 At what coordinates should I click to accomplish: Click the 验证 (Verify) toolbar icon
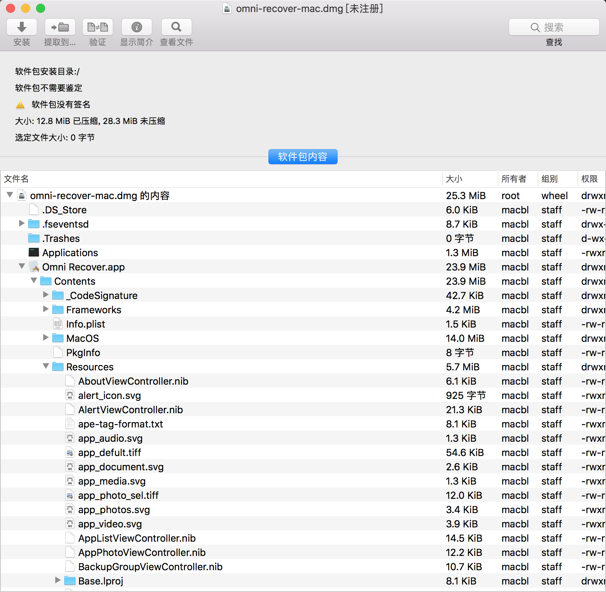tap(98, 27)
